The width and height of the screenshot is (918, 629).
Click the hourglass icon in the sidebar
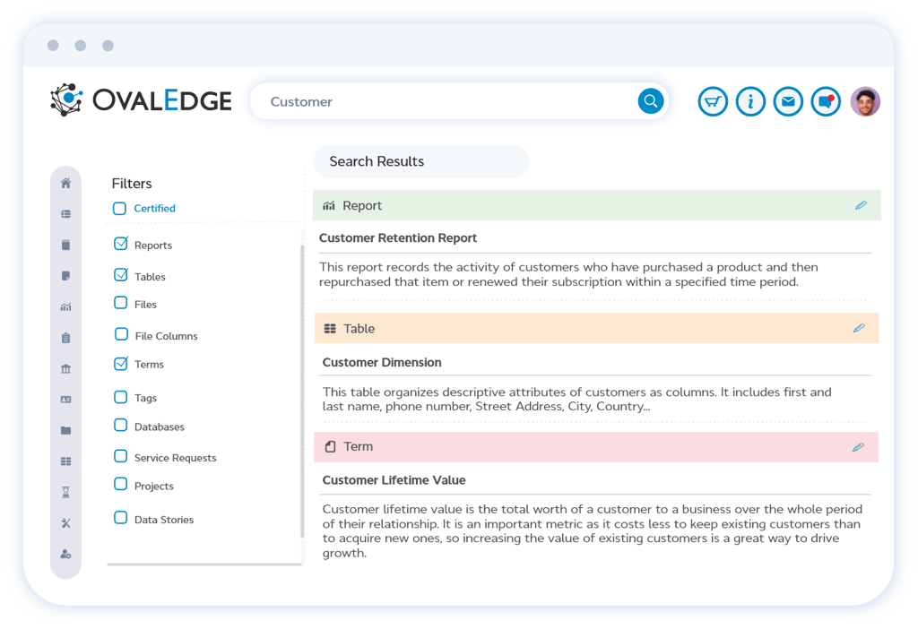[x=65, y=491]
